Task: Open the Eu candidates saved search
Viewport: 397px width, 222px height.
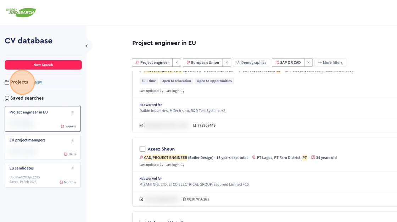Action: [x=22, y=168]
